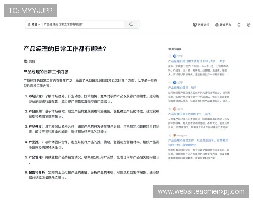Open 开放平台 open platform
The image size is (253, 202).
[223, 24]
